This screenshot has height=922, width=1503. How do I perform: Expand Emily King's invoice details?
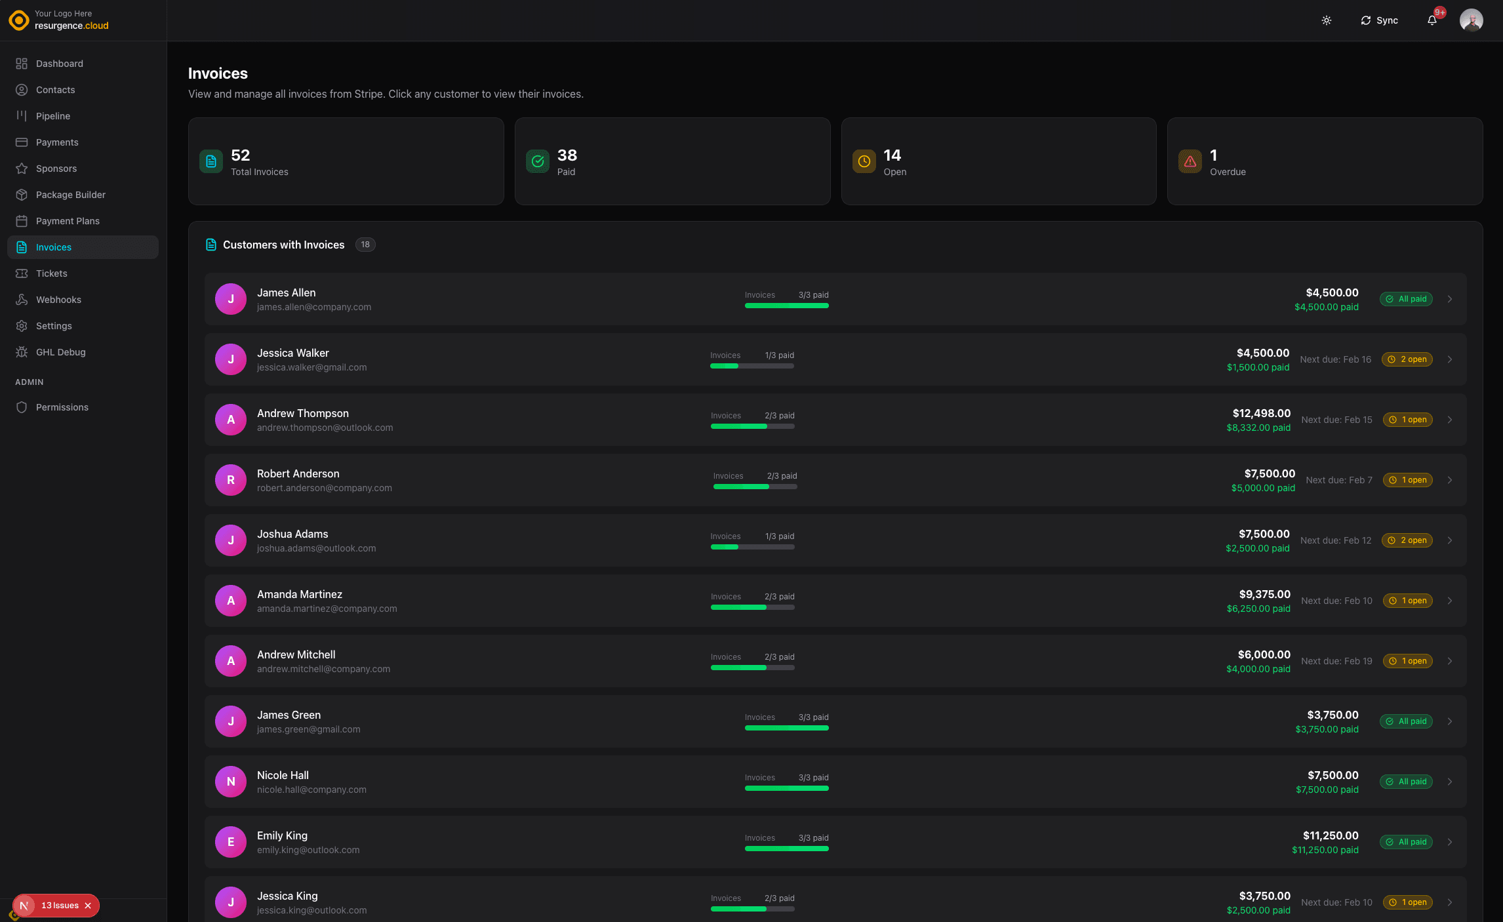click(x=1450, y=842)
